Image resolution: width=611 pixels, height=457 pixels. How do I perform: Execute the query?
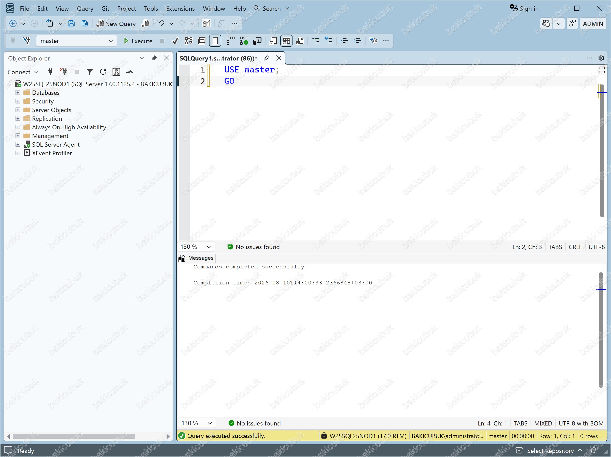pos(138,41)
